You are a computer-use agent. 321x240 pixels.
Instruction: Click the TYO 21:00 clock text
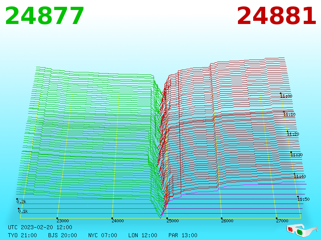(22, 235)
